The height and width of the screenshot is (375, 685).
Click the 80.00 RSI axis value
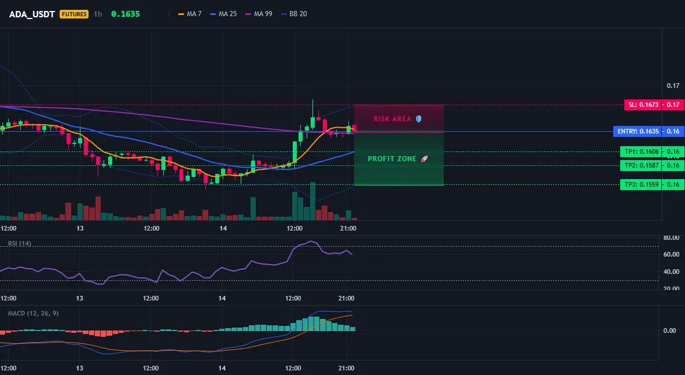point(672,238)
